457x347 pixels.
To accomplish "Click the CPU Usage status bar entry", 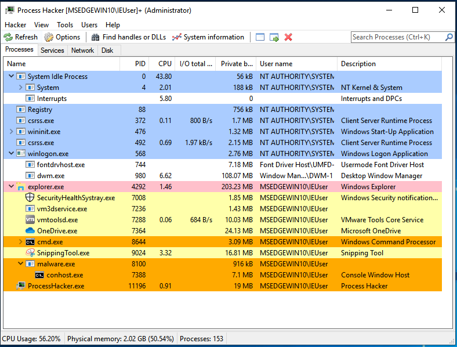I will [x=31, y=339].
